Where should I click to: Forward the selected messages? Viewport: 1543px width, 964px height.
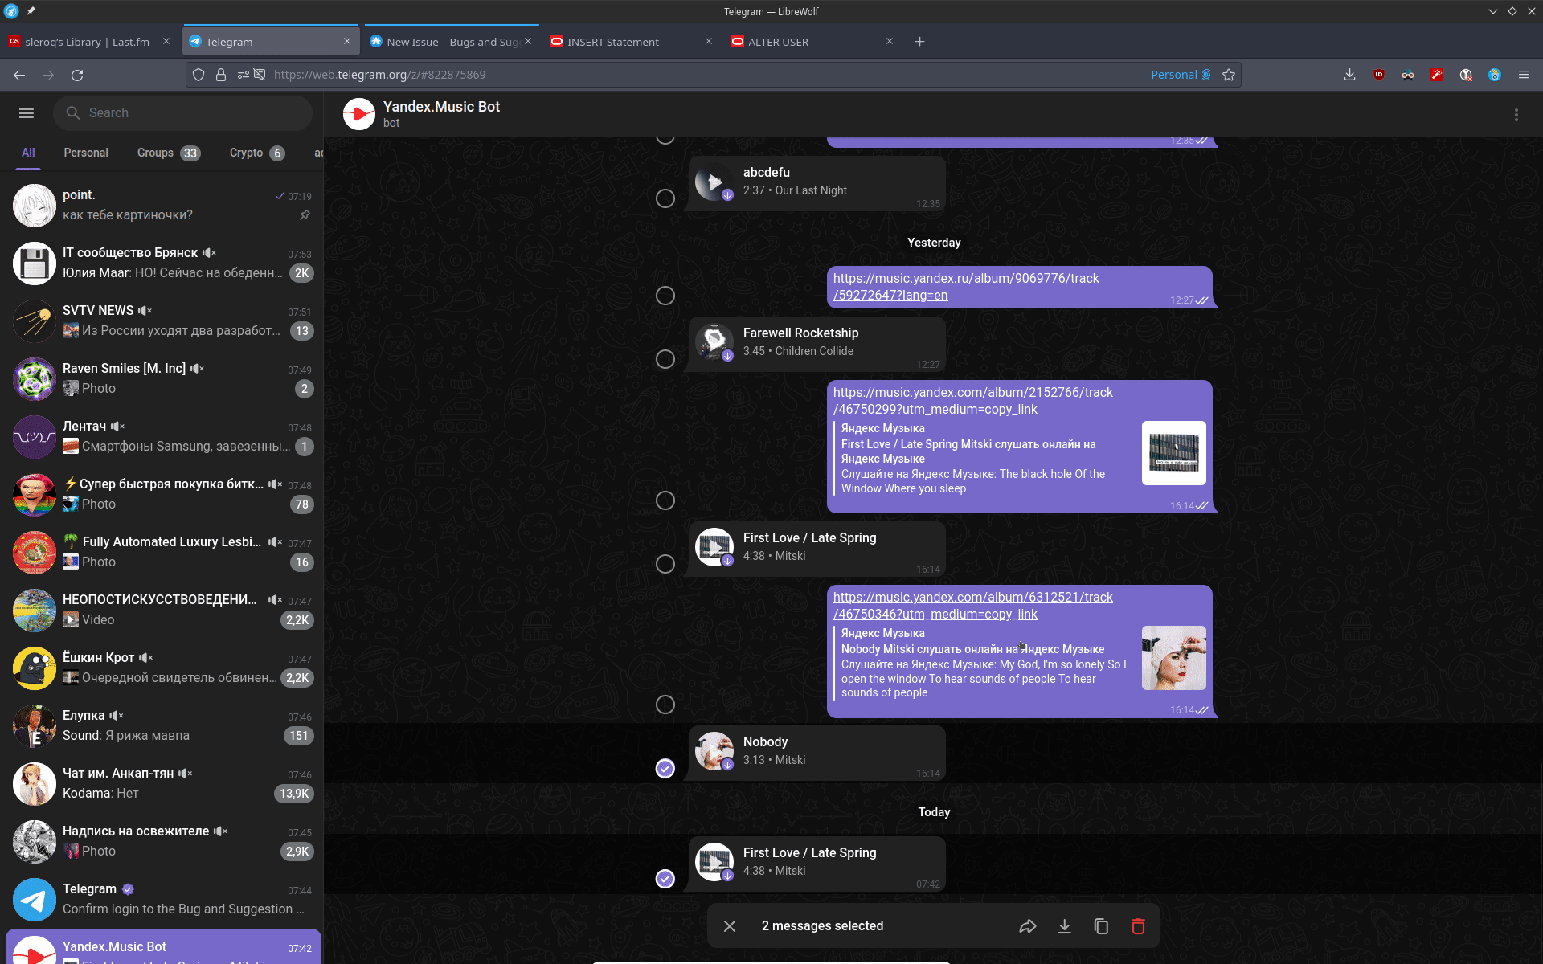[1027, 926]
